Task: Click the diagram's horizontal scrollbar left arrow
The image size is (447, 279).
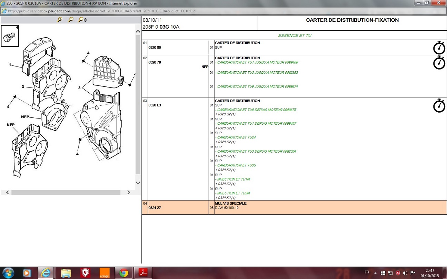Action: tap(8, 192)
